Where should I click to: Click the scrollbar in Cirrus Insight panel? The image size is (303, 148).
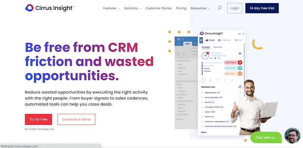pos(244,69)
